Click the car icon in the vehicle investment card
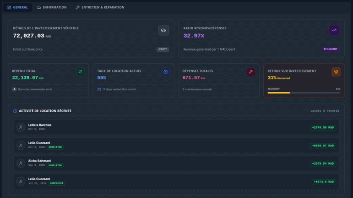 (x=163, y=30)
